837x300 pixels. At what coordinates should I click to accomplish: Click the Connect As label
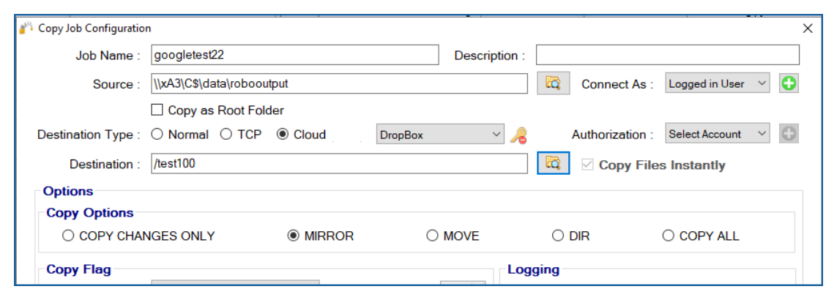(x=617, y=84)
